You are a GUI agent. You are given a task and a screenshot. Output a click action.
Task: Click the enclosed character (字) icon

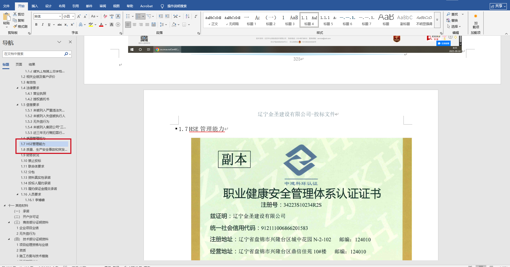pyautogui.click(x=118, y=25)
